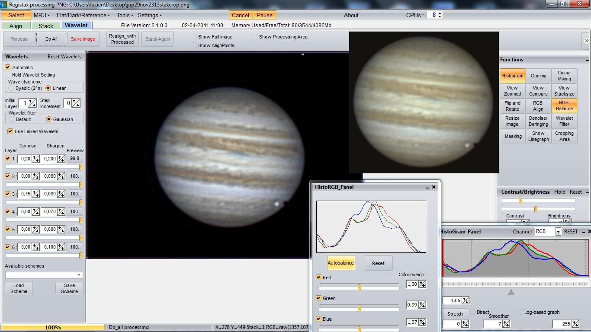Viewport: 591px width, 332px height.
Task: Click Realign_with Processed
Action: point(122,39)
